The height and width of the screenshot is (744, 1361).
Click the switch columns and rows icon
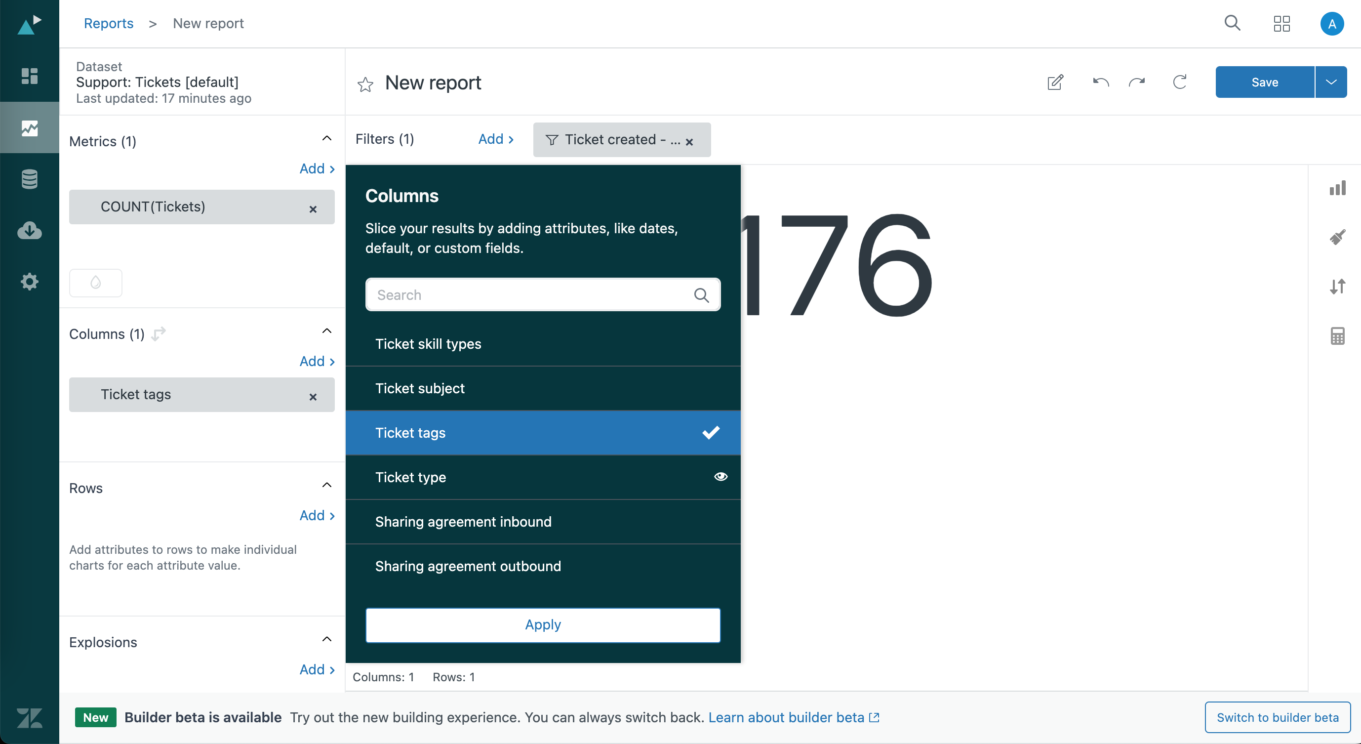coord(159,333)
